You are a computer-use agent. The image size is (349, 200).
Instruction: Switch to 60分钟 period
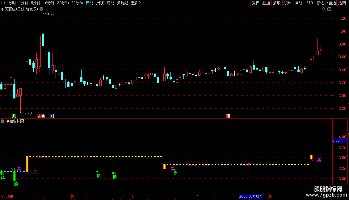tap(77, 3)
